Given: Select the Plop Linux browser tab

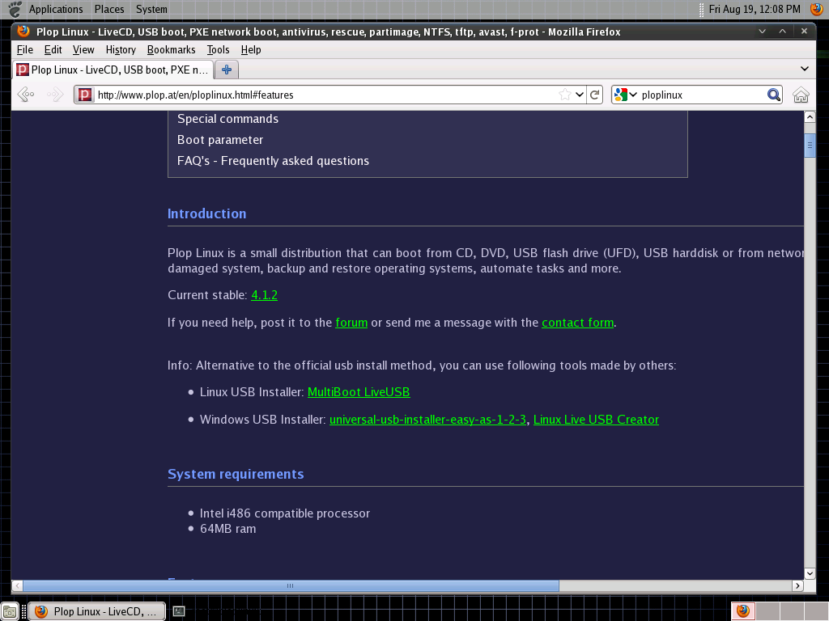Looking at the screenshot, I should coord(113,70).
